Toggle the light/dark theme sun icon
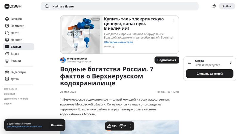 click(214, 6)
